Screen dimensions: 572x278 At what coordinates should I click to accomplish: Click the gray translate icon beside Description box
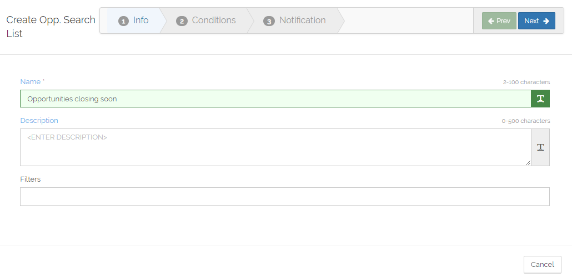[540, 147]
